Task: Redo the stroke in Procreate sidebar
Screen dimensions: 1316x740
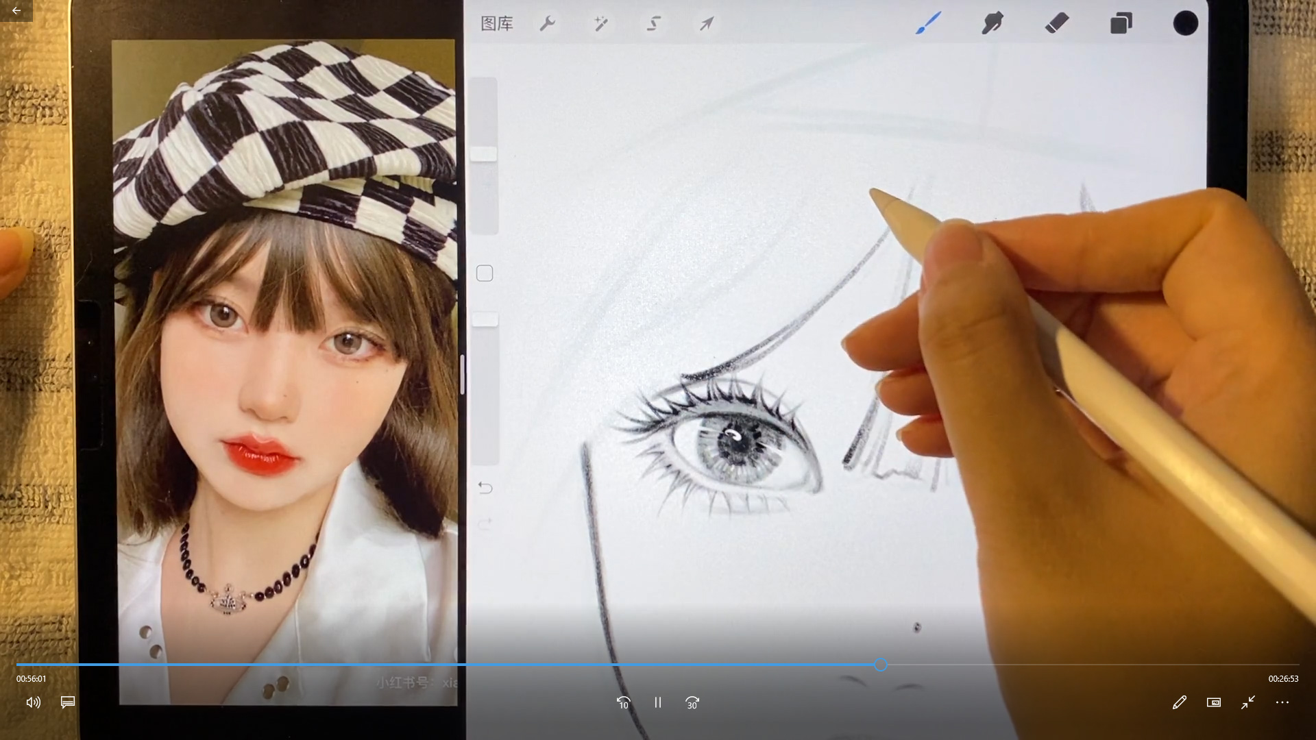Action: (x=485, y=524)
